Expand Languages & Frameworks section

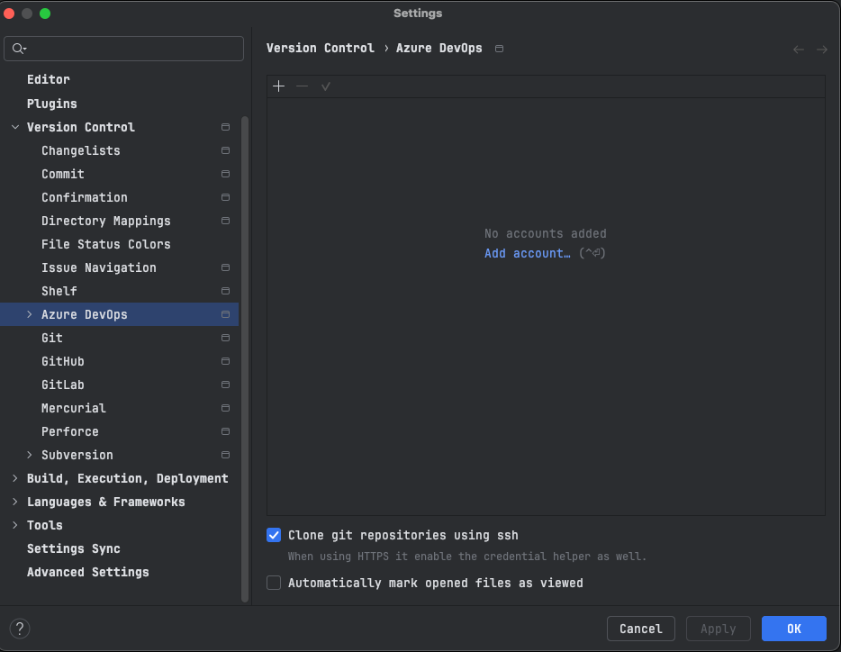15,502
